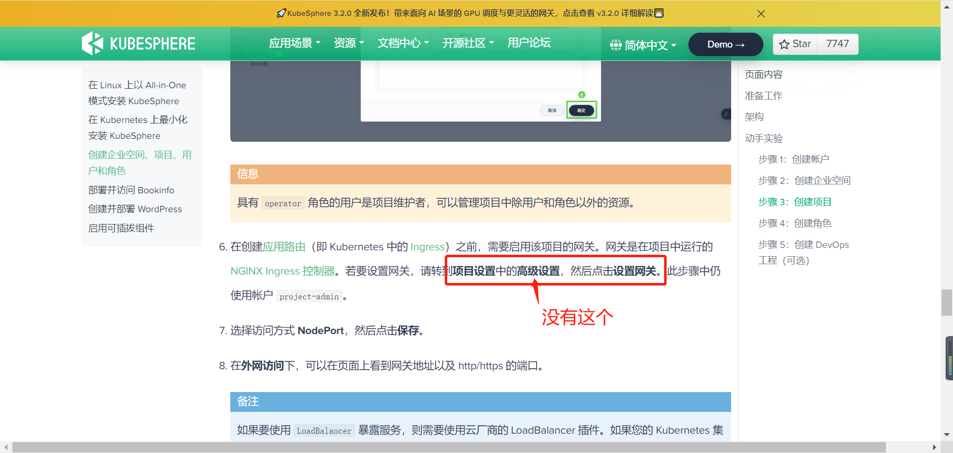Jump to 架构 section

pyautogui.click(x=754, y=117)
